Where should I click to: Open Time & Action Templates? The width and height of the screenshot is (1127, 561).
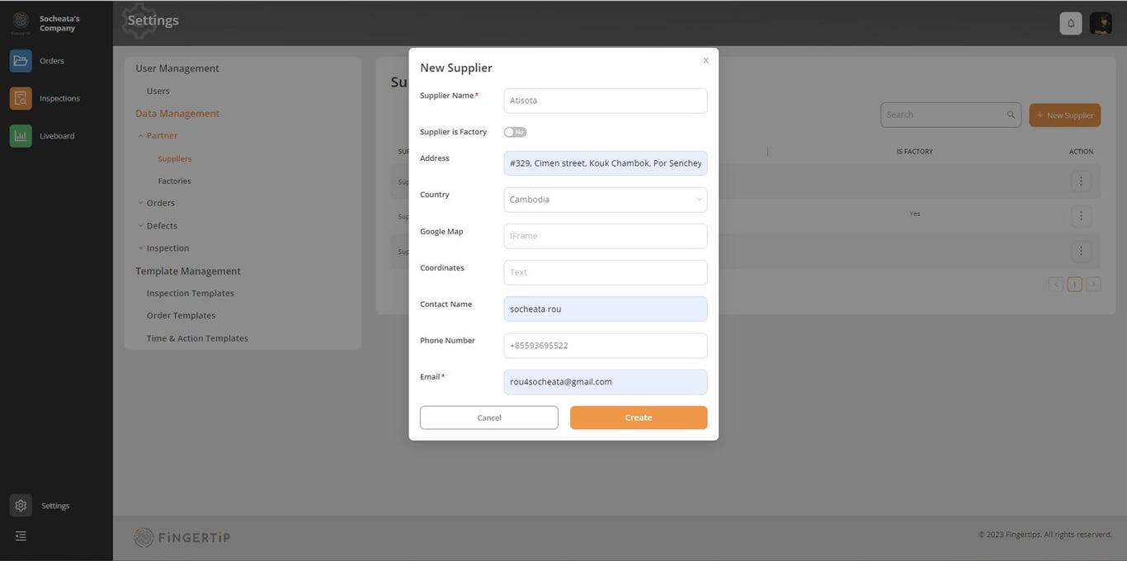pyautogui.click(x=197, y=338)
